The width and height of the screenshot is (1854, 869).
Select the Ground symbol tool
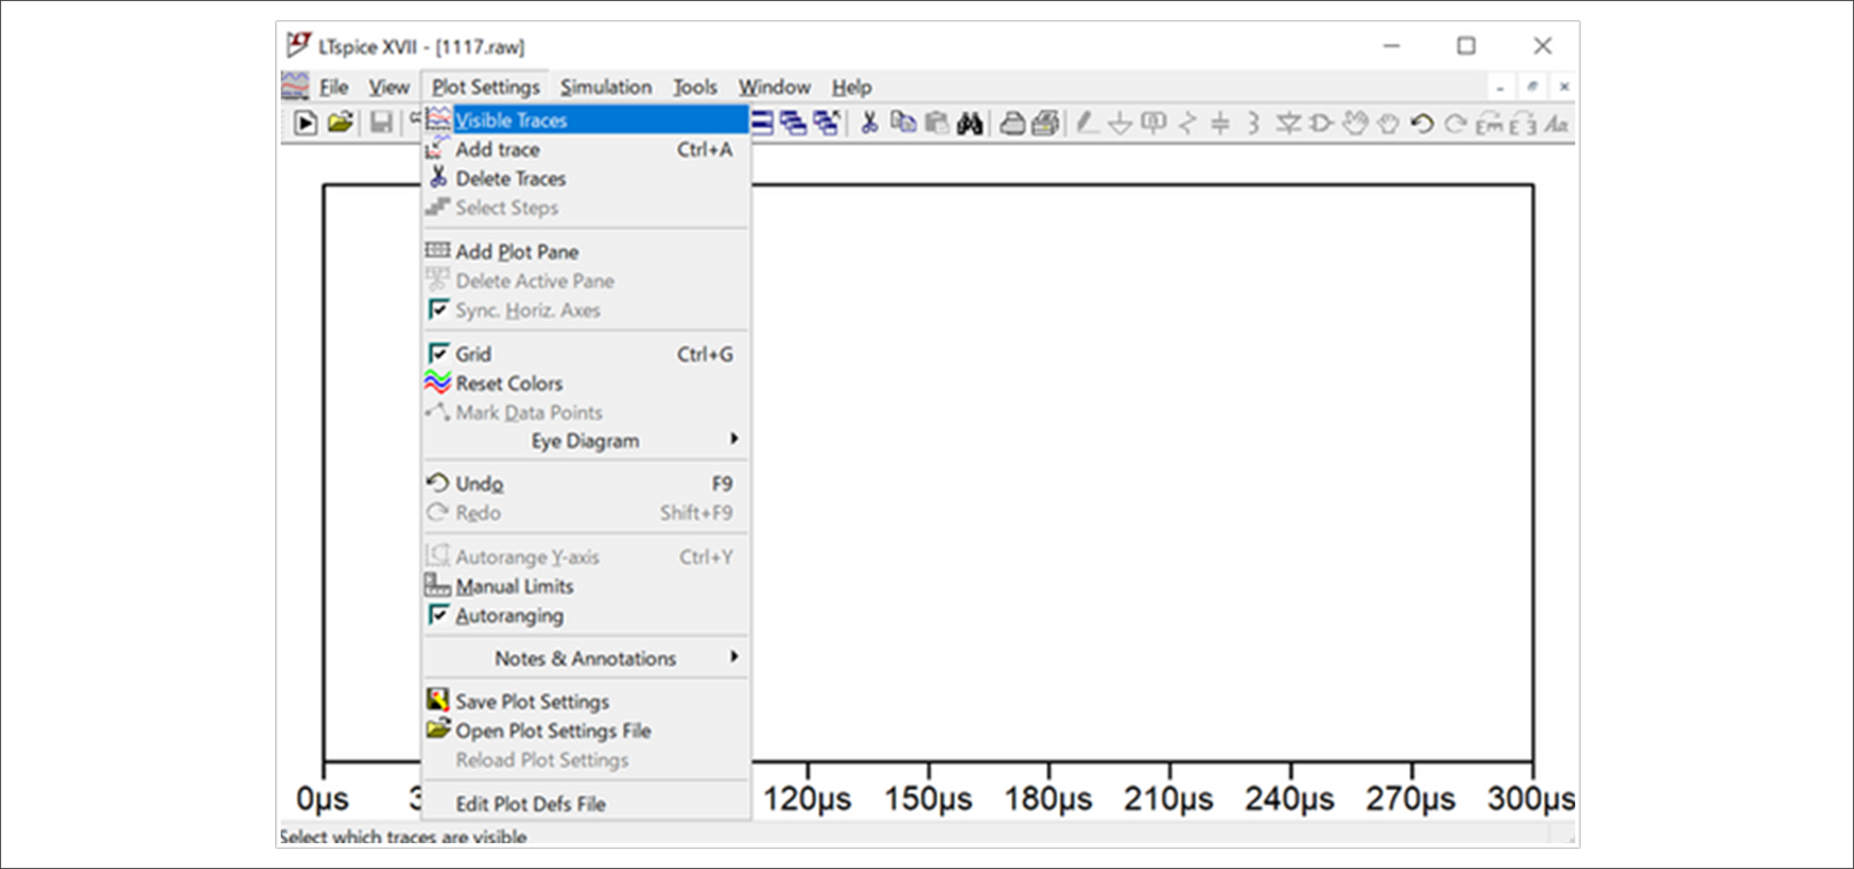pos(1120,124)
